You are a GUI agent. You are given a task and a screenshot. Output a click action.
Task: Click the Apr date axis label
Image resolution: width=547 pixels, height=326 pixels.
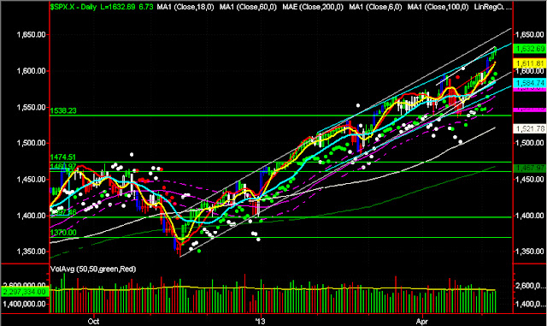[x=421, y=321]
